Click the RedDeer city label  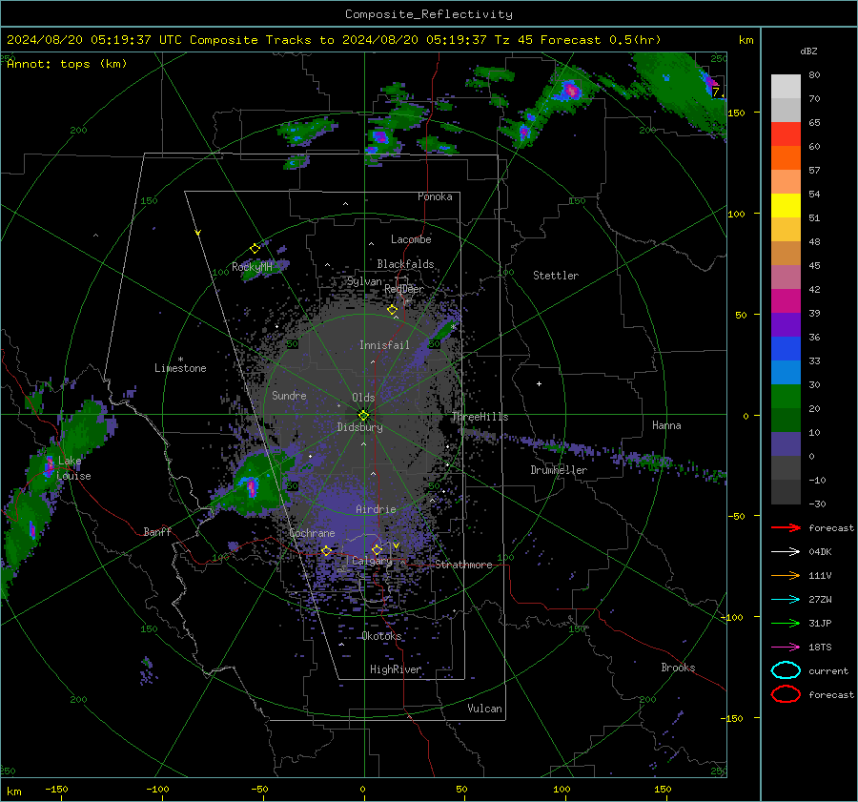[404, 289]
